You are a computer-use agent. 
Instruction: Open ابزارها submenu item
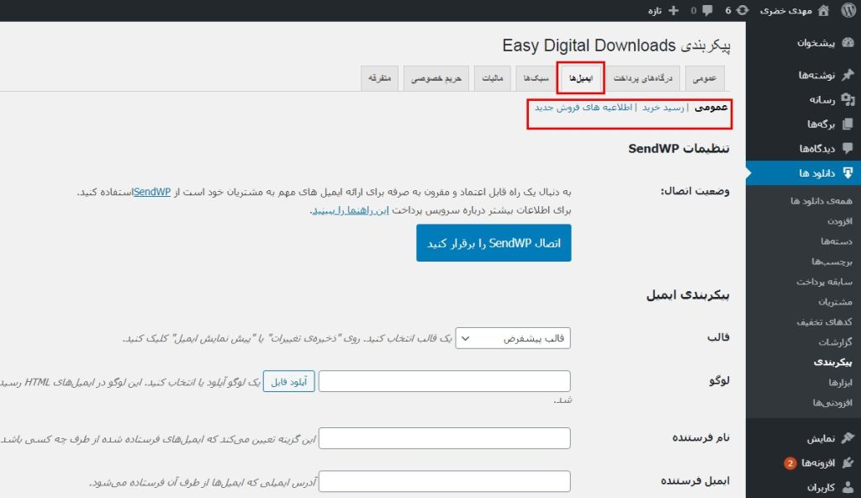point(841,383)
